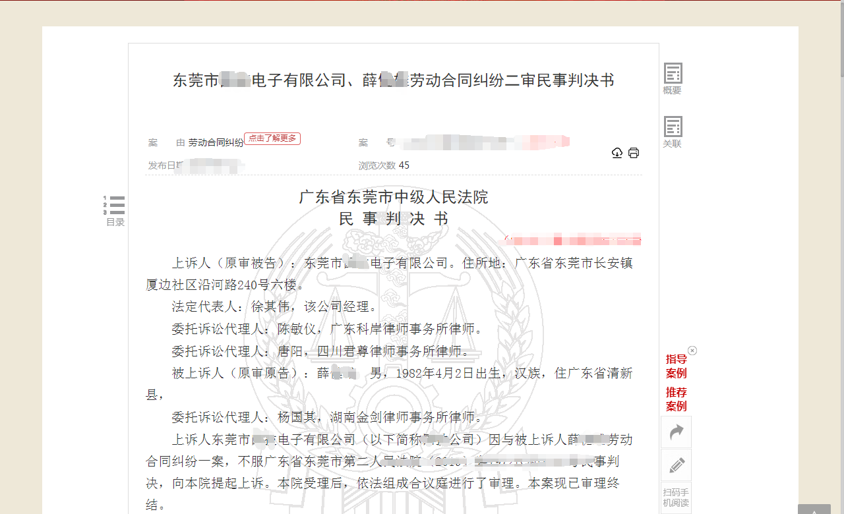Viewport: 844px width, 514px height.
Task: Print the judgment using the printer icon
Action: pyautogui.click(x=634, y=153)
